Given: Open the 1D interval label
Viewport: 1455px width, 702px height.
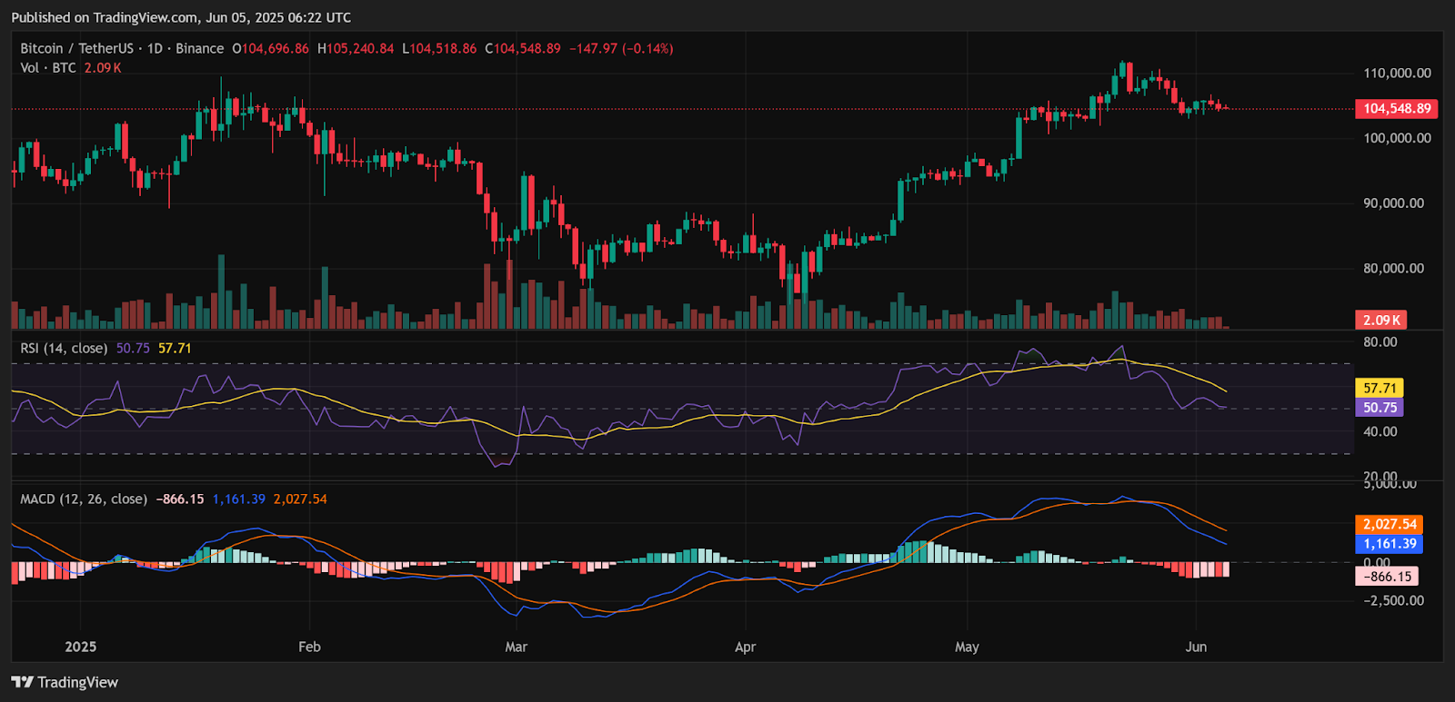Looking at the screenshot, I should coord(155,49).
